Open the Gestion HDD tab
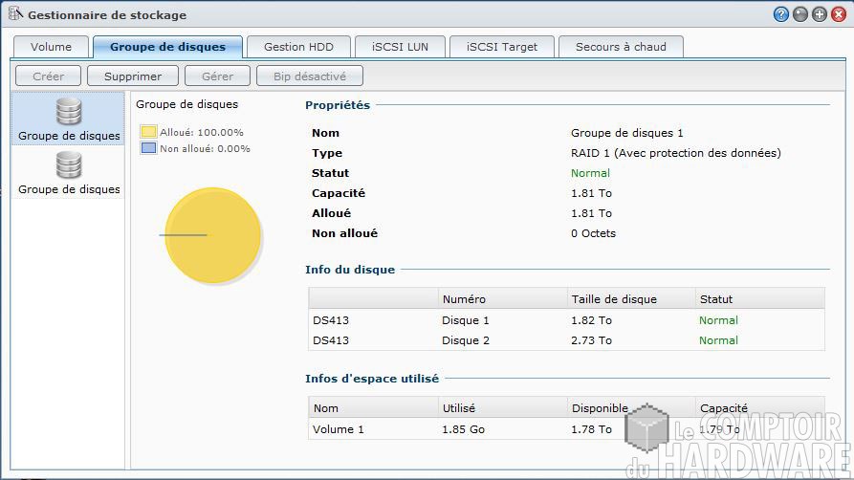The height and width of the screenshot is (480, 854). click(x=298, y=47)
